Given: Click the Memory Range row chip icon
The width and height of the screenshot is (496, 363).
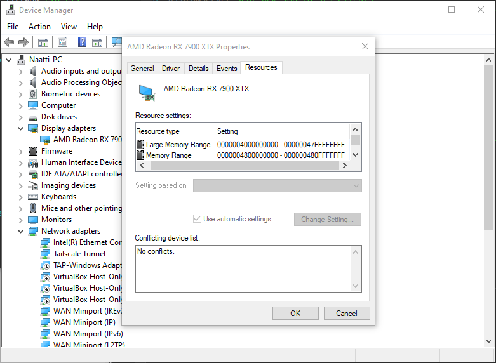Looking at the screenshot, I should pyautogui.click(x=140, y=155).
